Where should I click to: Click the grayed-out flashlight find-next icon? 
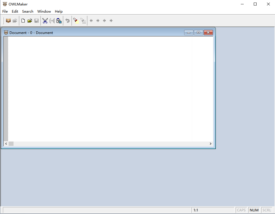click(83, 21)
